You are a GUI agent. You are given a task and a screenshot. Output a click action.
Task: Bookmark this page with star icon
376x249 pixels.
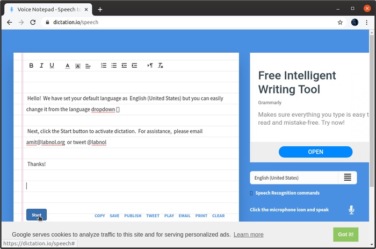pos(340,23)
